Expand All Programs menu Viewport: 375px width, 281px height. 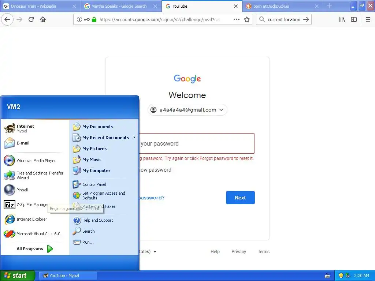35,249
